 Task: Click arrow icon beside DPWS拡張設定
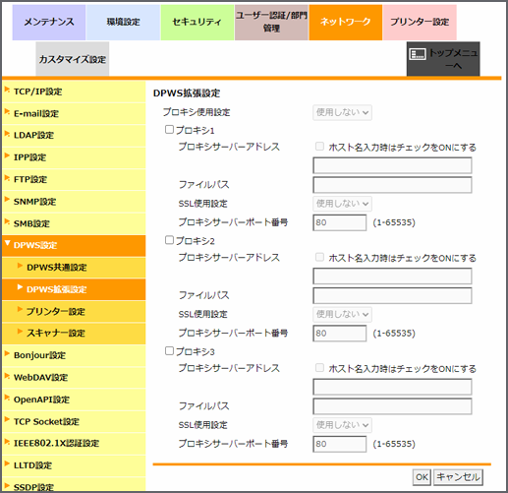[x=20, y=287]
